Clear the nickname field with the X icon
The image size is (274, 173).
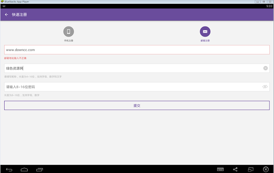click(x=265, y=68)
